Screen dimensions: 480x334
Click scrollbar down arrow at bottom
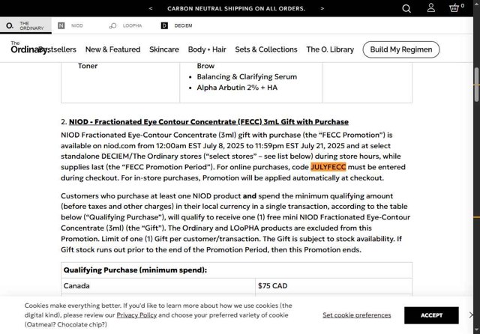pyautogui.click(x=477, y=330)
